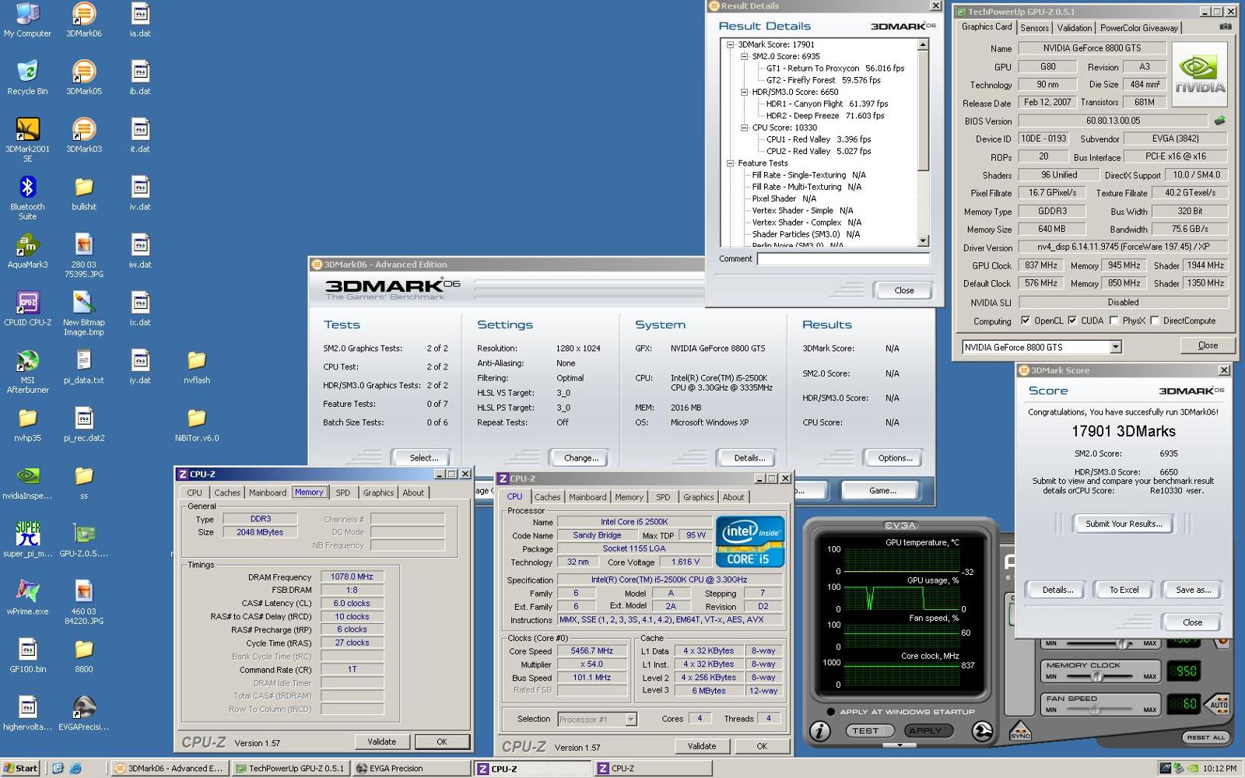Select the GF100.bin file icon
1245x778 pixels.
[27, 656]
